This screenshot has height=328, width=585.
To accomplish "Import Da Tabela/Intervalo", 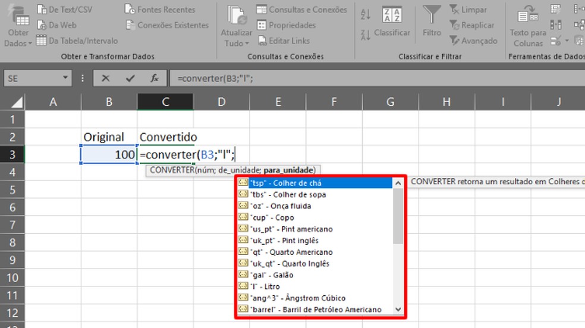I will (x=77, y=40).
